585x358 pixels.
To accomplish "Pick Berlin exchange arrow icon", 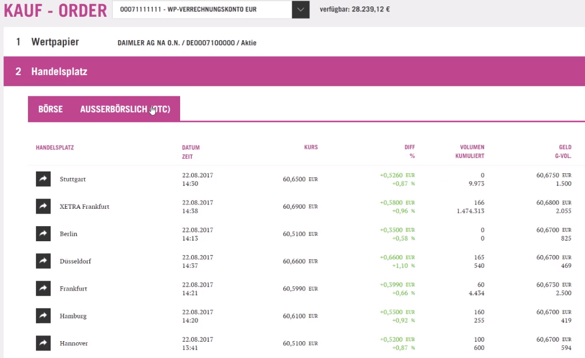I will [43, 234].
